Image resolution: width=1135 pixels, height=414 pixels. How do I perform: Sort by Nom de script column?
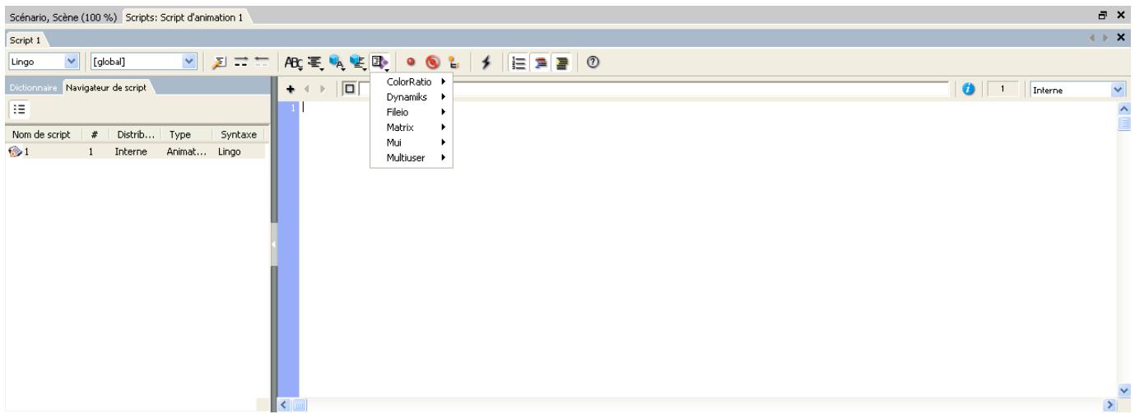41,134
